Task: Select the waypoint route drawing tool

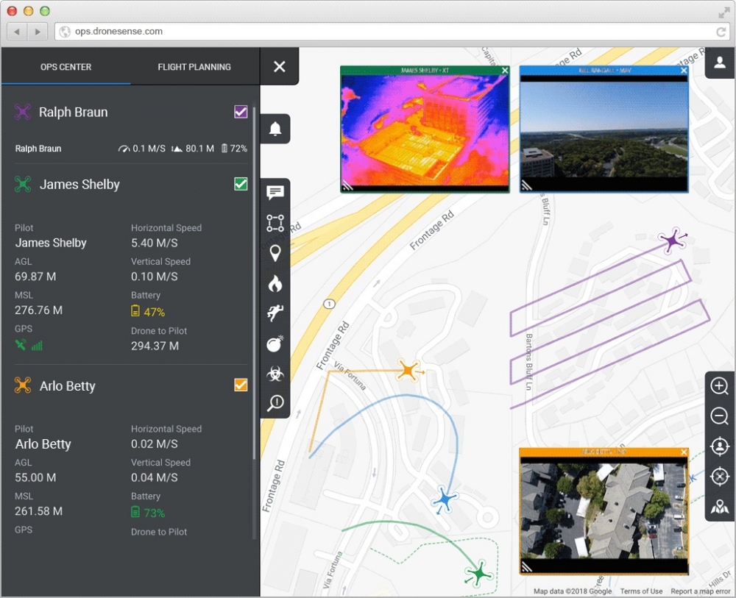Action: point(275,224)
